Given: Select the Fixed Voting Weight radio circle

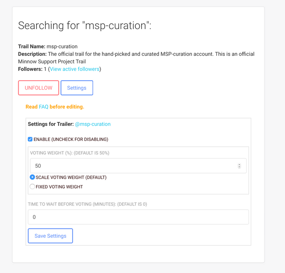Looking at the screenshot, I should click(x=33, y=186).
